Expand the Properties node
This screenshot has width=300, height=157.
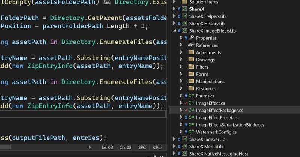181,38
